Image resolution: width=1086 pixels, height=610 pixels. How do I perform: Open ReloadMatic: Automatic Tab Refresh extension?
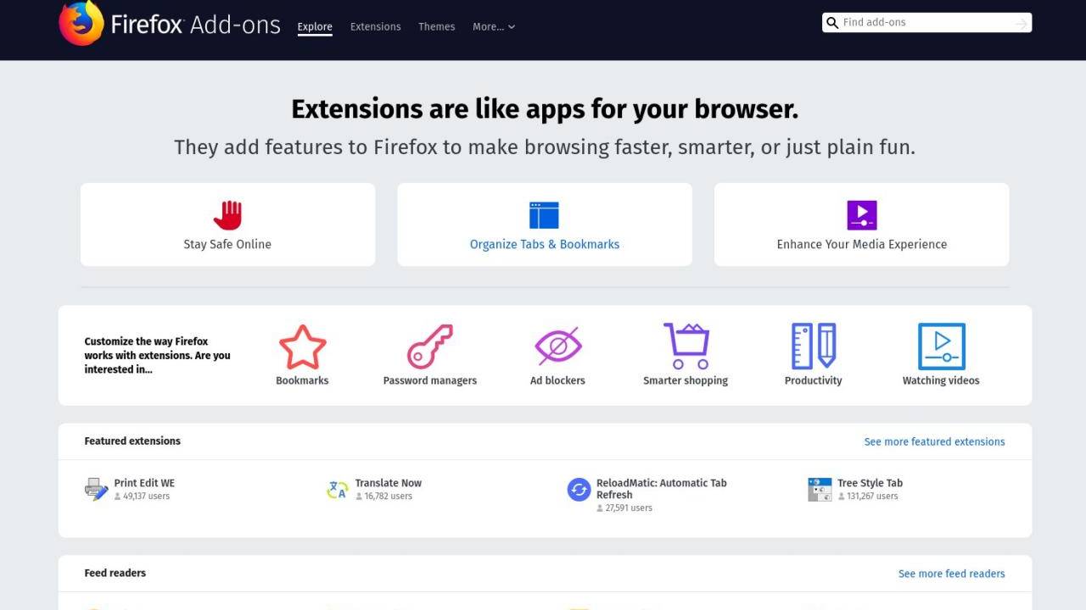click(662, 489)
